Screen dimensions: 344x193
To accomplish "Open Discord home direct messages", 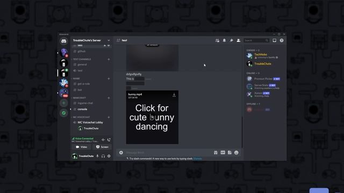I will click(x=63, y=41).
